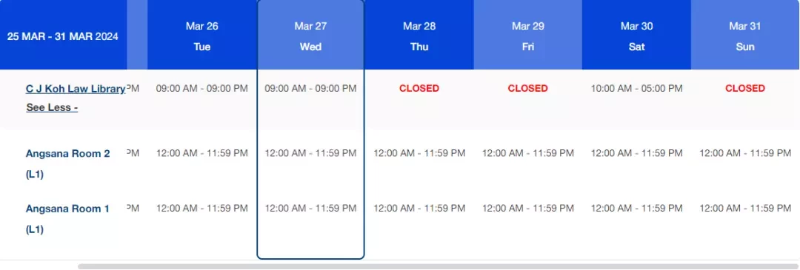Select the Mar 31 Sun column header

[745, 35]
